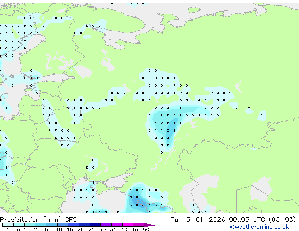Open the weatheronline.co.uk copyright link
This screenshot has height=231, width=299.
(259, 227)
